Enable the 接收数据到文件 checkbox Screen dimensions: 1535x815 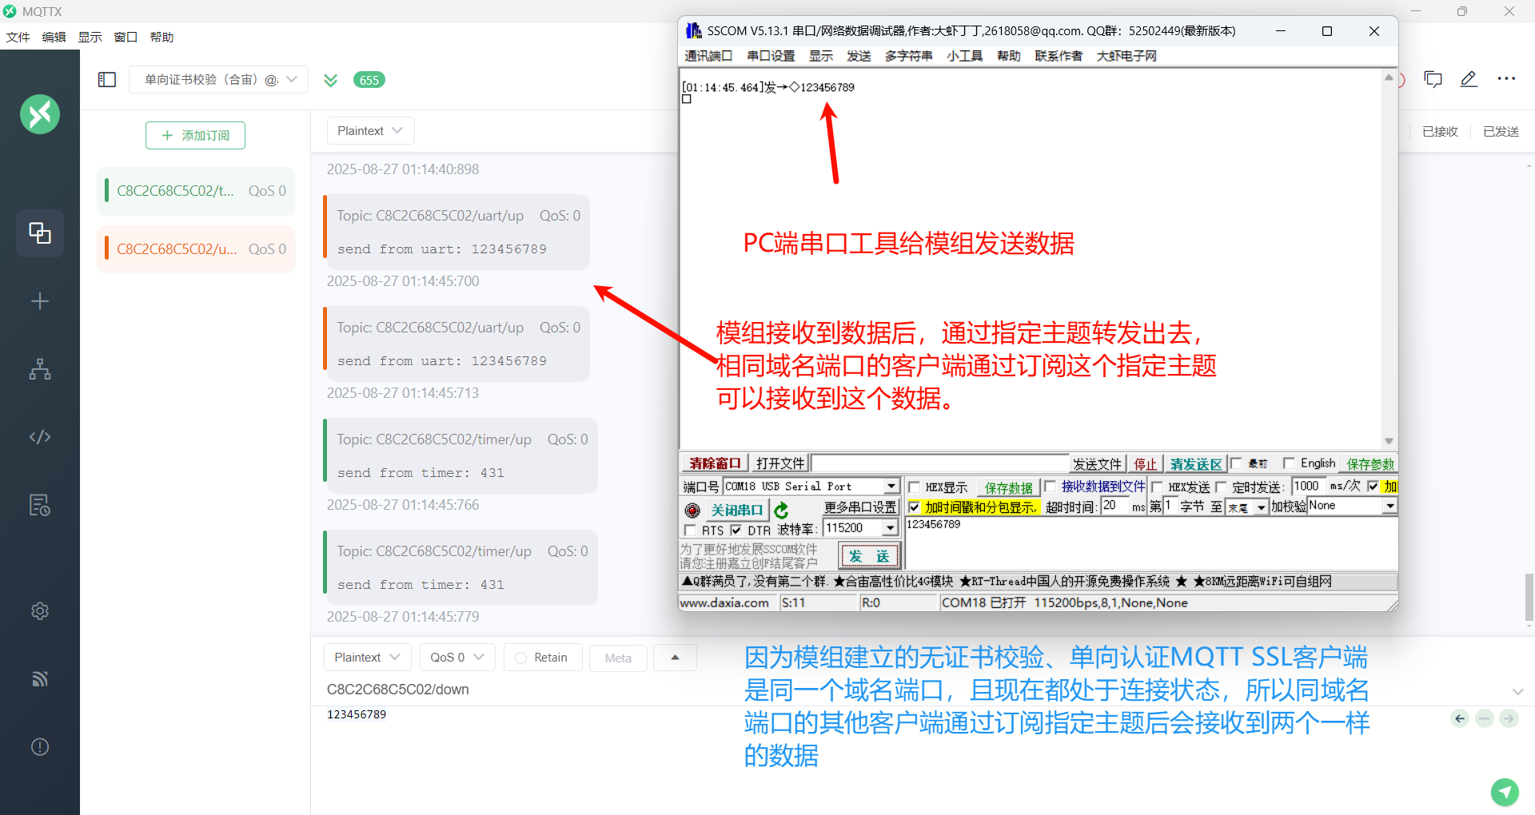click(x=1051, y=487)
